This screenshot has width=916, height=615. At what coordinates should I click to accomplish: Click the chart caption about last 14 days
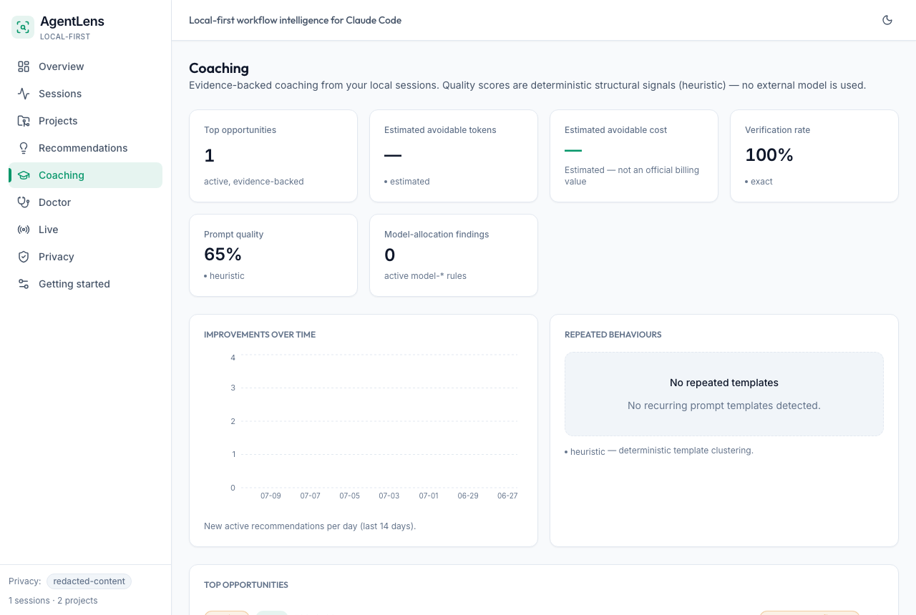click(x=310, y=526)
